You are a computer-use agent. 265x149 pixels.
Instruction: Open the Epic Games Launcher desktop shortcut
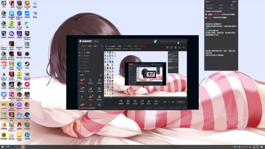(27, 35)
